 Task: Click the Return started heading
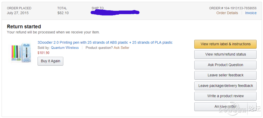tap(24, 26)
